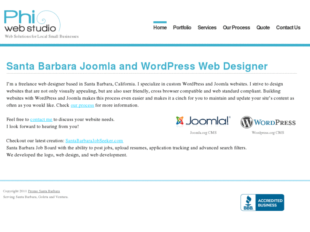
Task: Open the WordPress logo image
Action: tap(268, 122)
